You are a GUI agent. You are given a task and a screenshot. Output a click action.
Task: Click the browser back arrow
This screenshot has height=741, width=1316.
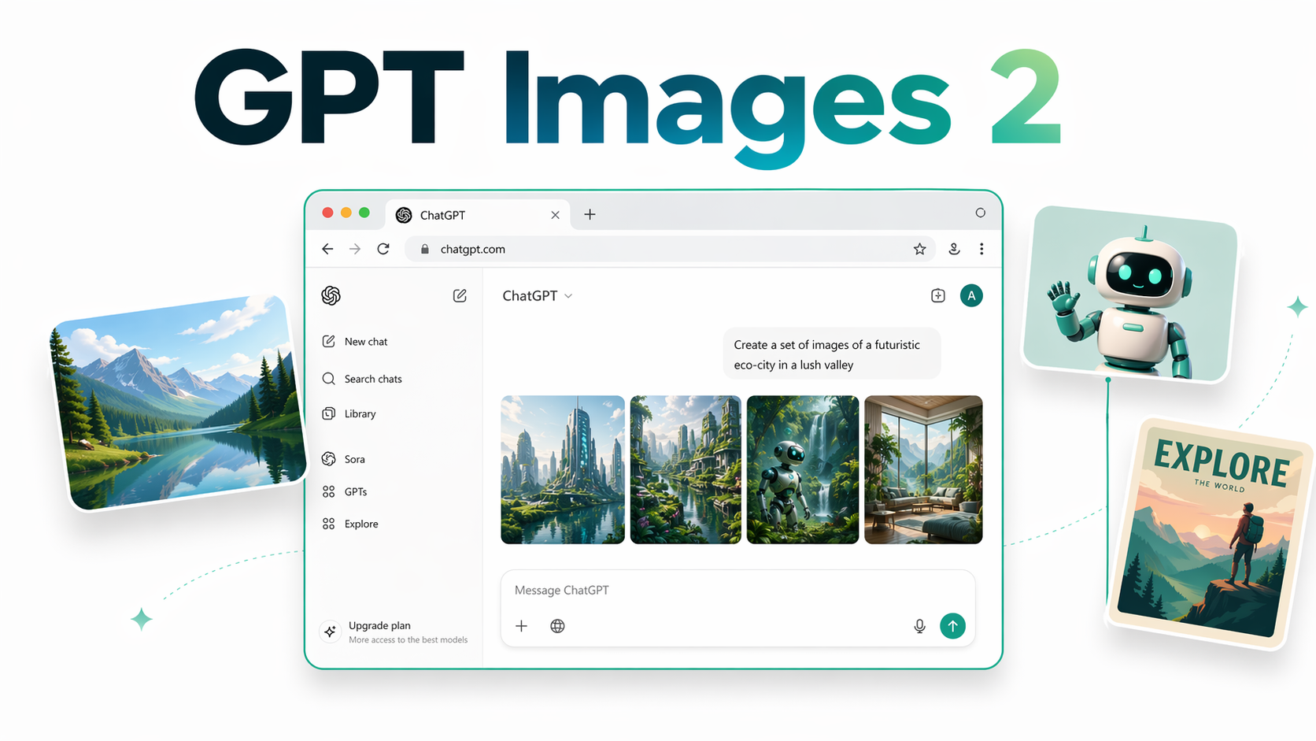(x=327, y=249)
